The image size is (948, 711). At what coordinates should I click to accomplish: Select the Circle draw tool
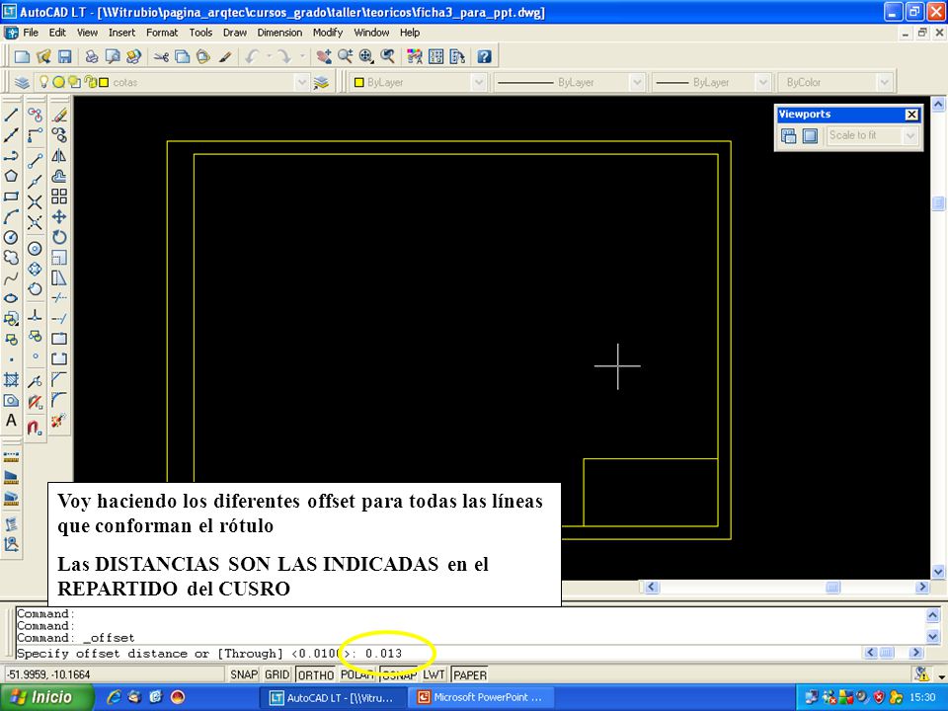pyautogui.click(x=11, y=238)
